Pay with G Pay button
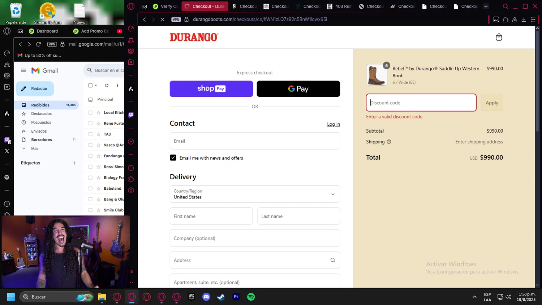The height and width of the screenshot is (305, 542). tap(298, 89)
